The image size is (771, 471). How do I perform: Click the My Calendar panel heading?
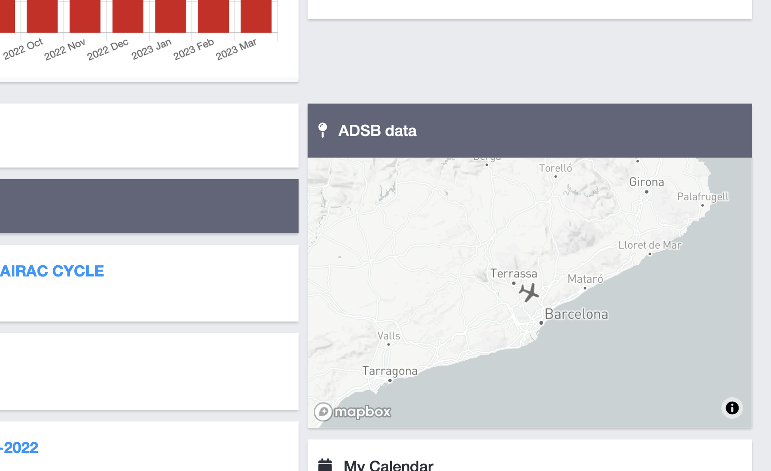pos(388,465)
